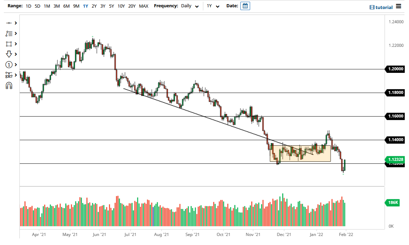Open the Fibonacci retracement tool
Image resolution: width=409 pixels, height=245 pixels.
[9, 33]
